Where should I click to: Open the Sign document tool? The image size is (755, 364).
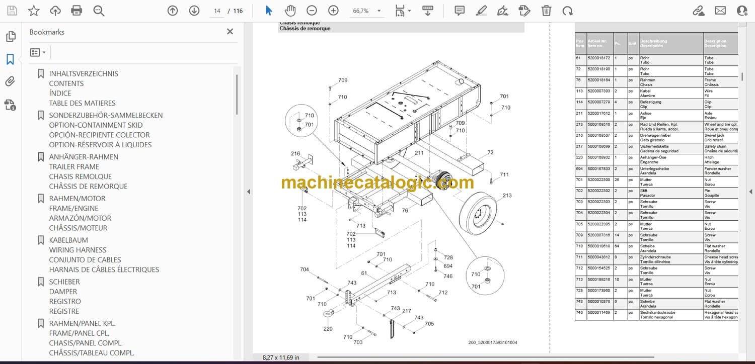coord(502,11)
